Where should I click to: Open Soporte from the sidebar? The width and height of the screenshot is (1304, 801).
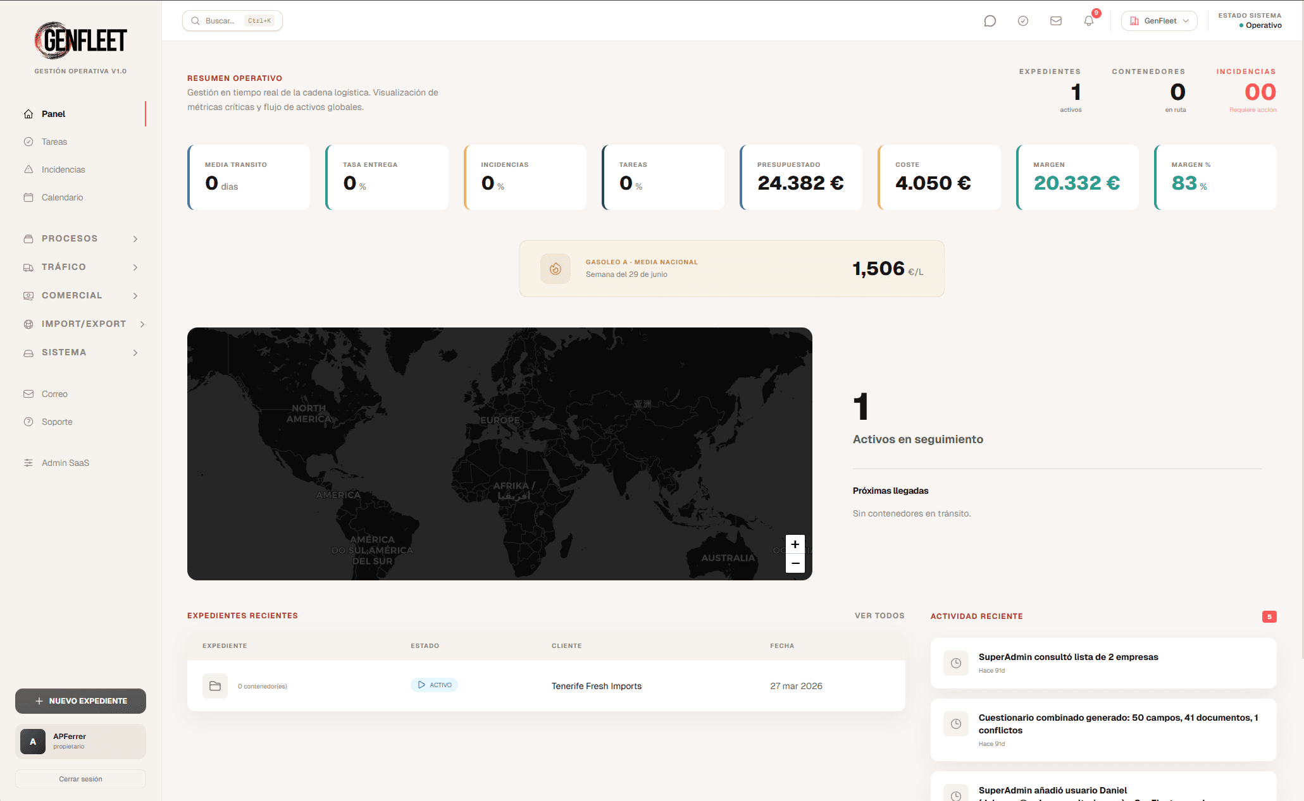tap(80, 422)
